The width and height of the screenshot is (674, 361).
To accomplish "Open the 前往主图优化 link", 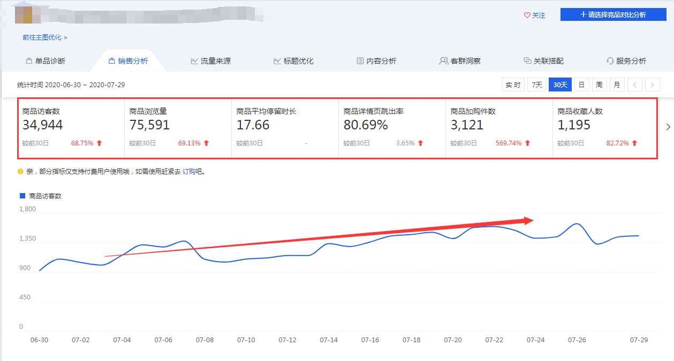I will (44, 37).
